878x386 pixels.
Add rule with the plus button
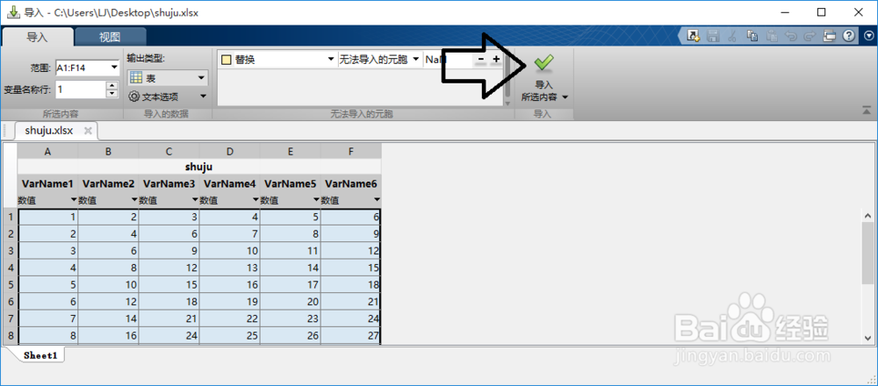(495, 60)
